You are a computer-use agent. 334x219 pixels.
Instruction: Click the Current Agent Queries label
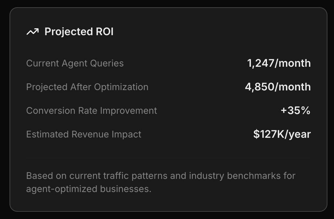click(75, 63)
